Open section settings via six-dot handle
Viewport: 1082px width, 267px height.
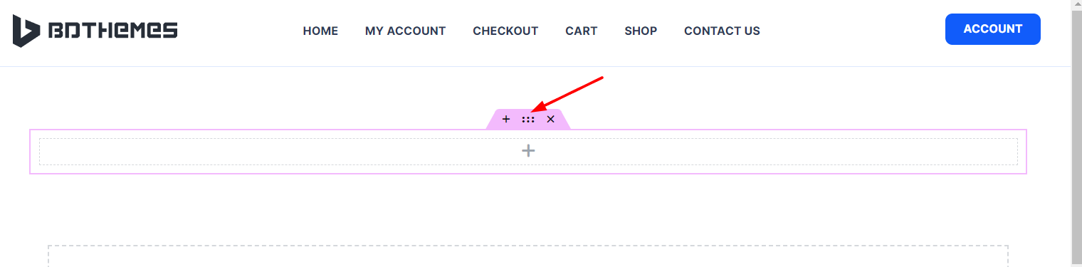coord(528,120)
